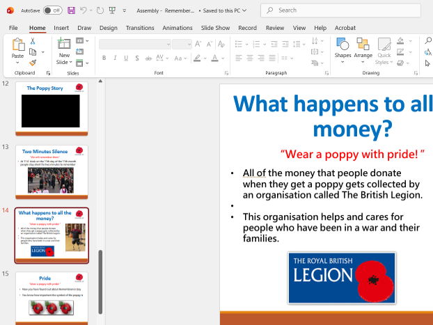Click Text Direction icon
This screenshot has width=433, height=325.
click(x=315, y=41)
